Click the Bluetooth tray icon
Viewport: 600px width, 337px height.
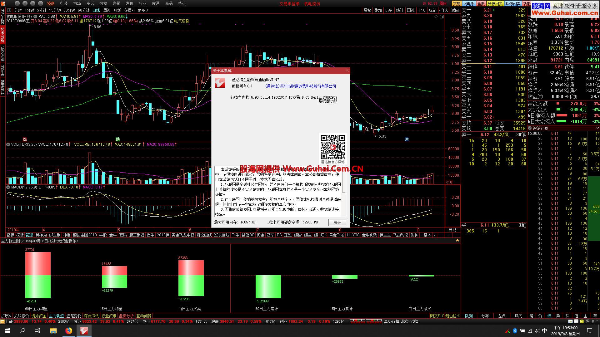[515, 331]
